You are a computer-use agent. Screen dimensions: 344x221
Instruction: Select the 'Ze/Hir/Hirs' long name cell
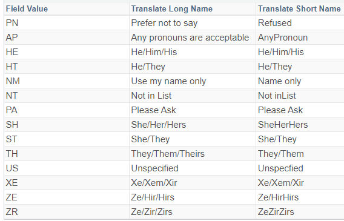point(193,197)
